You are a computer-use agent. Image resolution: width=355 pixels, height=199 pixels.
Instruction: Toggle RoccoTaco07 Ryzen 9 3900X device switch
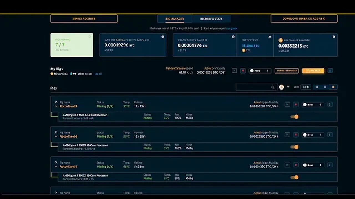295,177
